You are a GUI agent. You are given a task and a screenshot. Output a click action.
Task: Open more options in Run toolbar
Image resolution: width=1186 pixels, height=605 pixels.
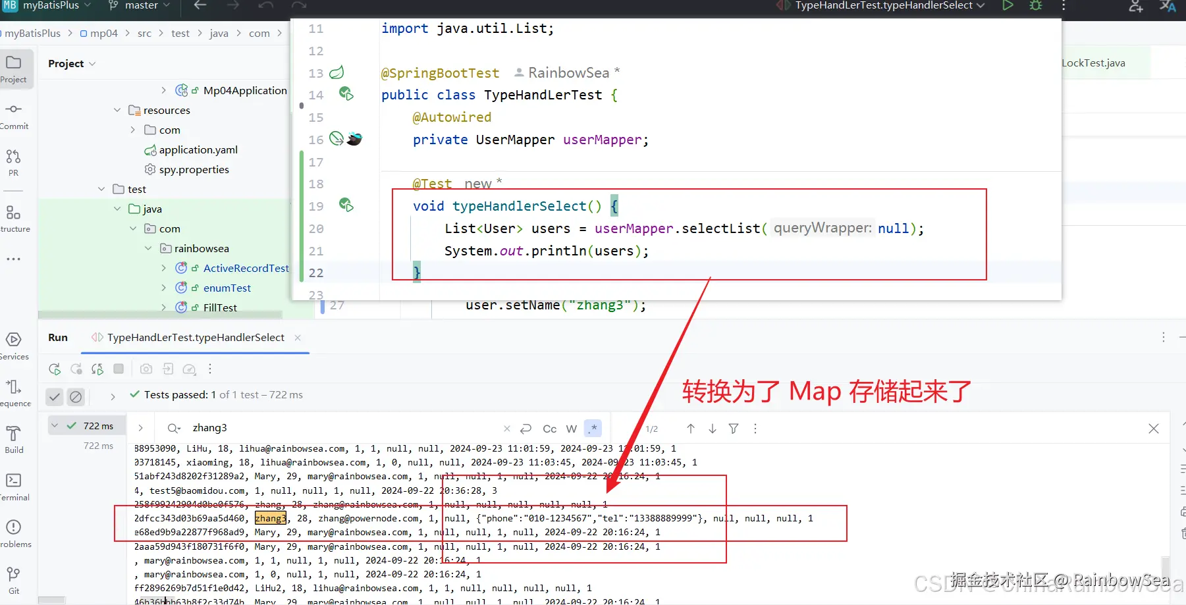click(x=210, y=369)
